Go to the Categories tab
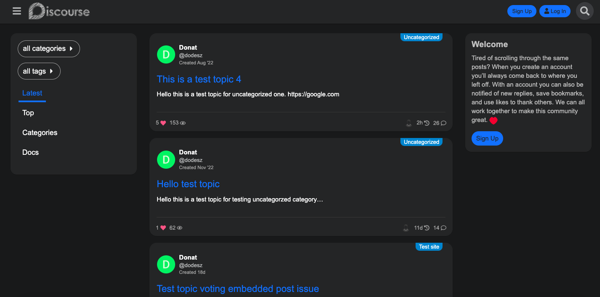Image resolution: width=600 pixels, height=297 pixels. [40, 133]
